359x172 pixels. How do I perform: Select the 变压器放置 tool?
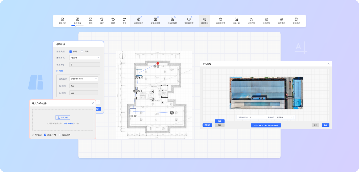189,21
